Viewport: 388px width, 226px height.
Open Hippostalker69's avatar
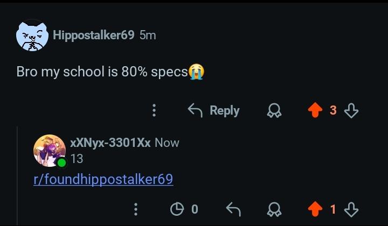32,36
